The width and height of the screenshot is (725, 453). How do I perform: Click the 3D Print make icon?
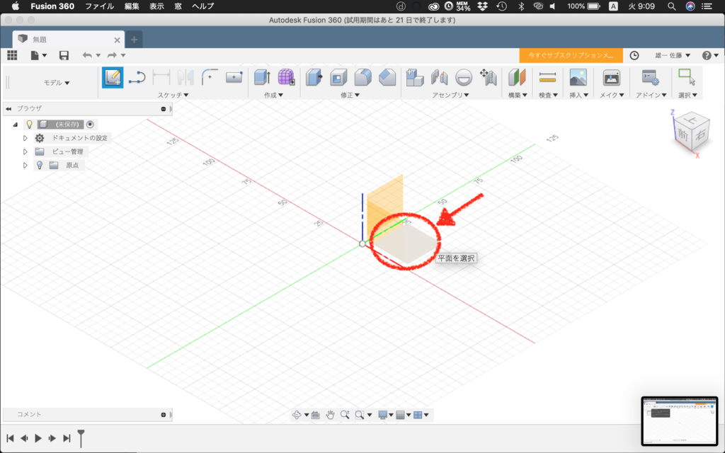coord(611,77)
